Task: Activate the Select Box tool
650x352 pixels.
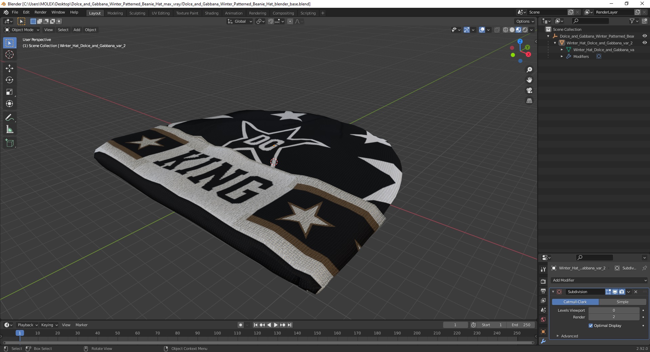Action: 9,43
